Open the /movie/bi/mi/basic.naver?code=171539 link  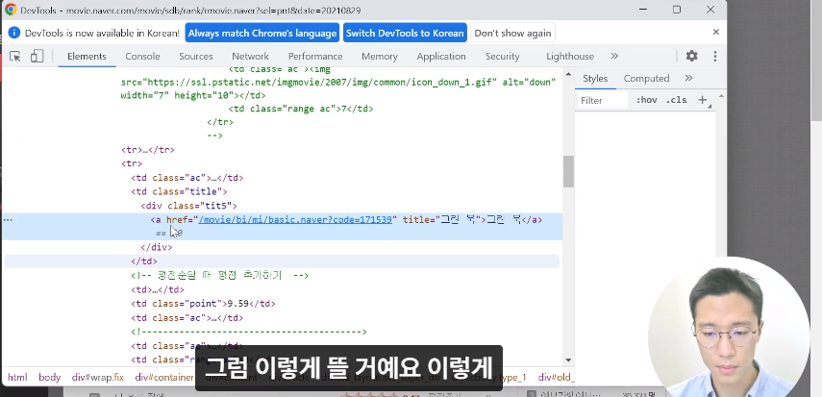tap(295, 220)
